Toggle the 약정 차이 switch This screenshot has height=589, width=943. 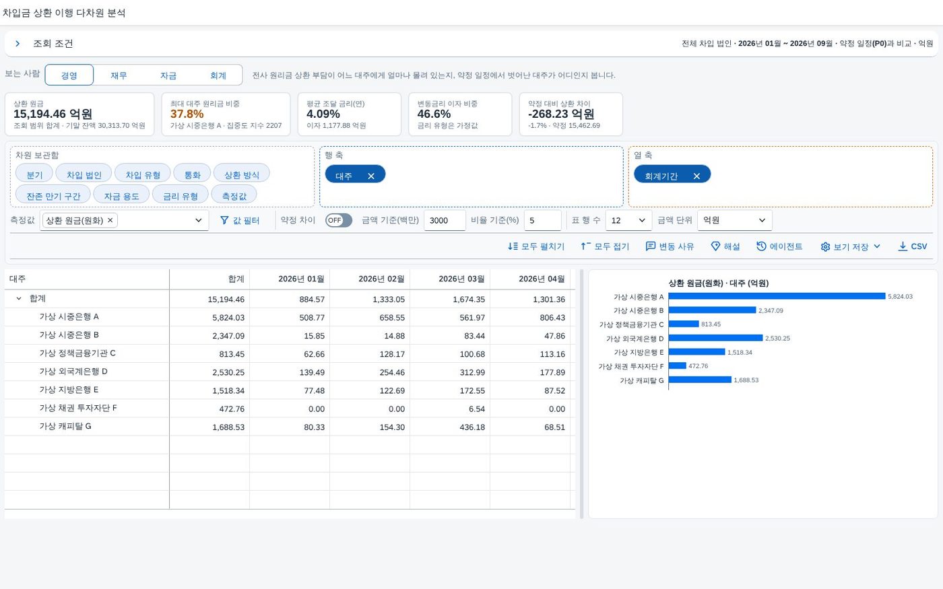pos(339,220)
